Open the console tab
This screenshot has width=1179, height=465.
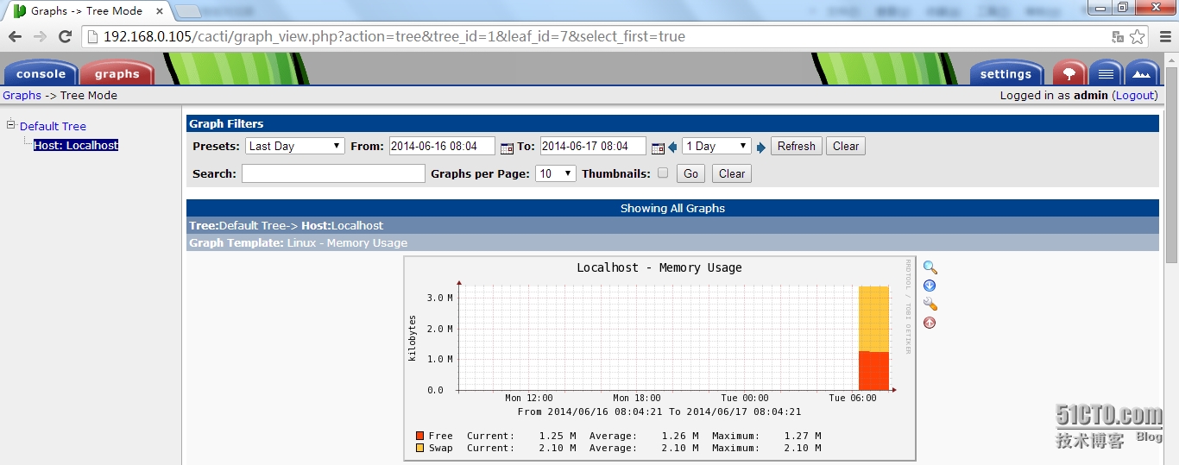pos(41,73)
